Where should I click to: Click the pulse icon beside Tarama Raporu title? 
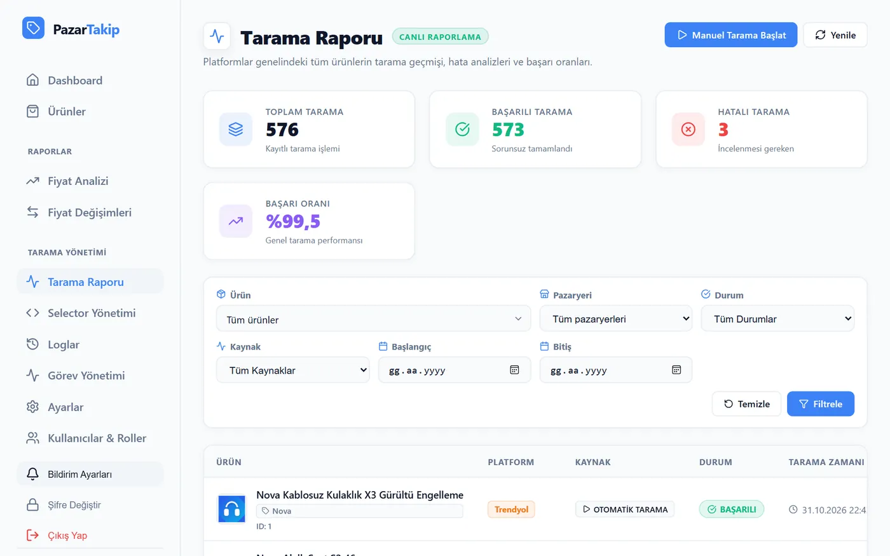point(217,36)
